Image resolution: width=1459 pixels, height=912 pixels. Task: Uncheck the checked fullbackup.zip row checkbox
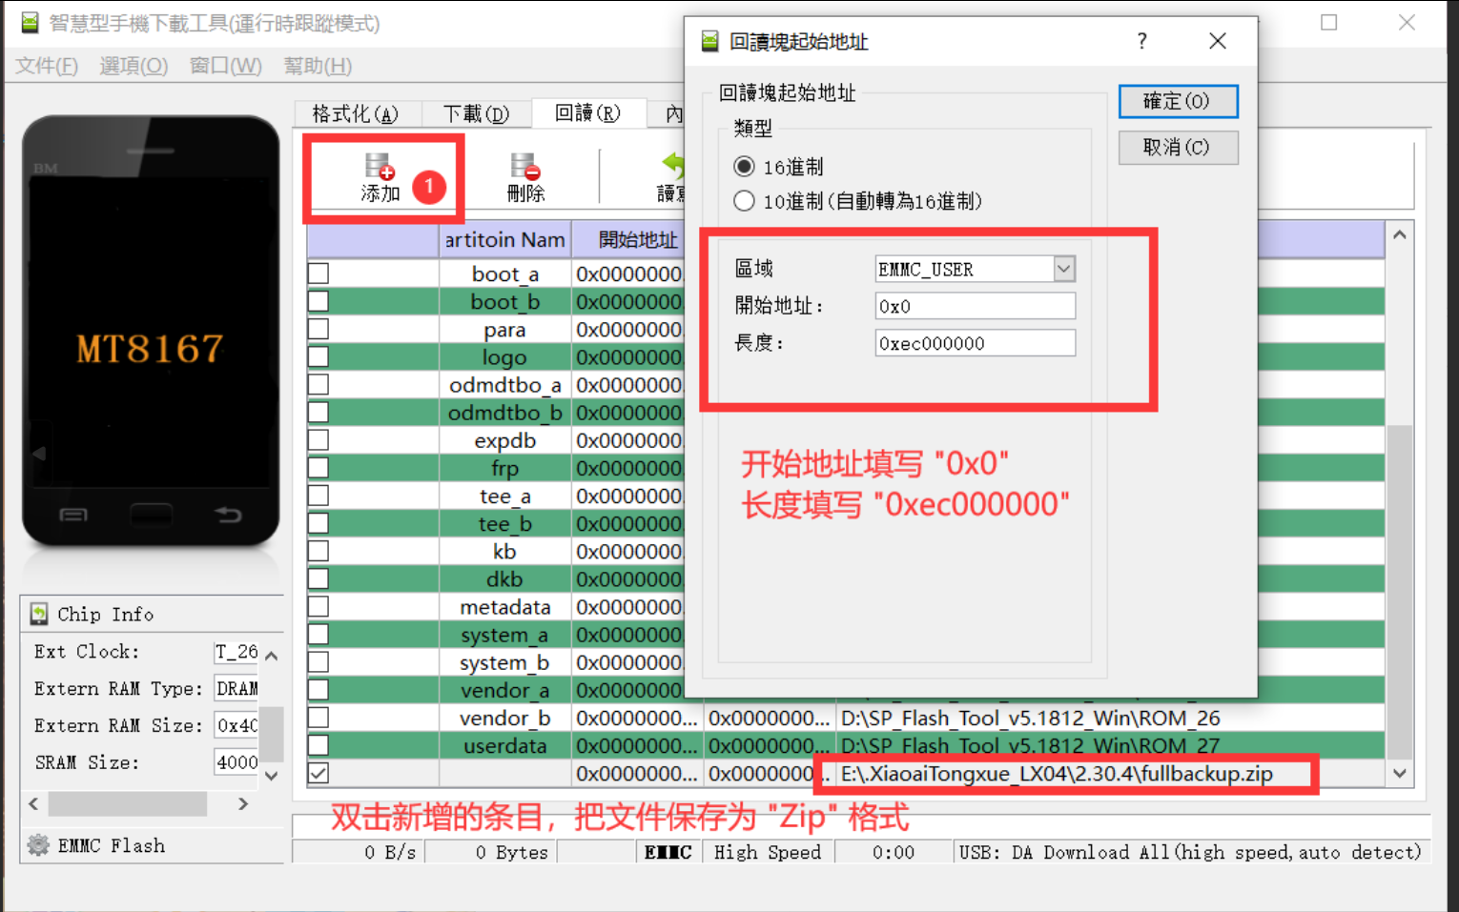[318, 774]
